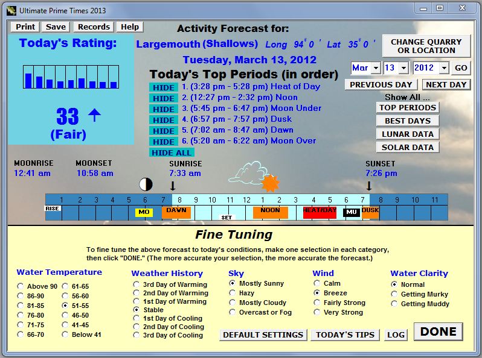Click CHANGE QUARRY OR LOCATION button
Image resolution: width=482 pixels, height=358 pixels.
426,46
